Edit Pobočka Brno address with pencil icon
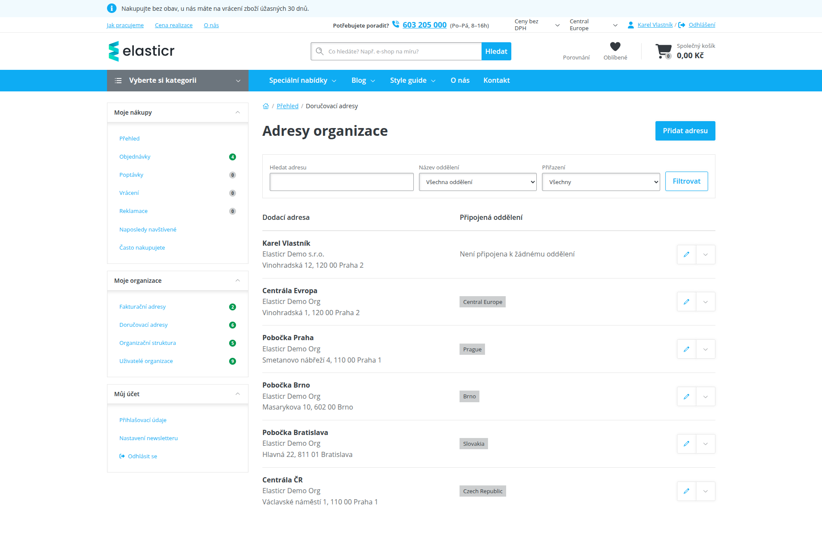 (x=687, y=397)
